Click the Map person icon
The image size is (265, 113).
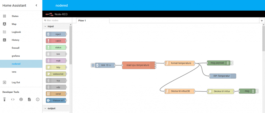5,24
